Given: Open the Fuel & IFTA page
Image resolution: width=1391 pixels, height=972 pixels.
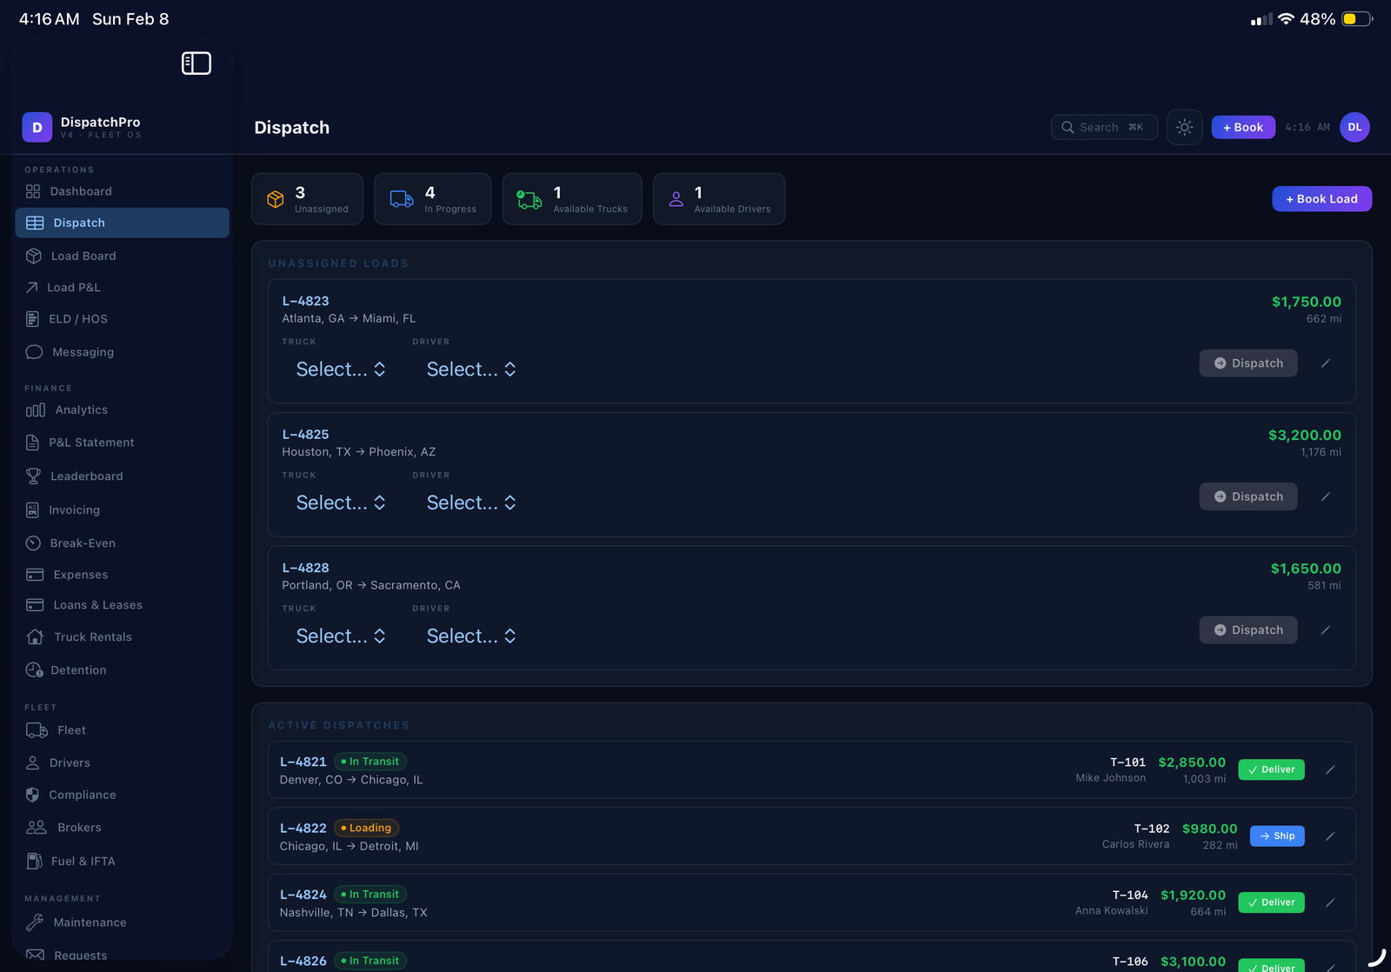Looking at the screenshot, I should pyautogui.click(x=83, y=862).
